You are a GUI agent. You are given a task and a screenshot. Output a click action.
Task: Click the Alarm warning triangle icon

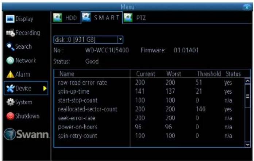[x=10, y=74]
